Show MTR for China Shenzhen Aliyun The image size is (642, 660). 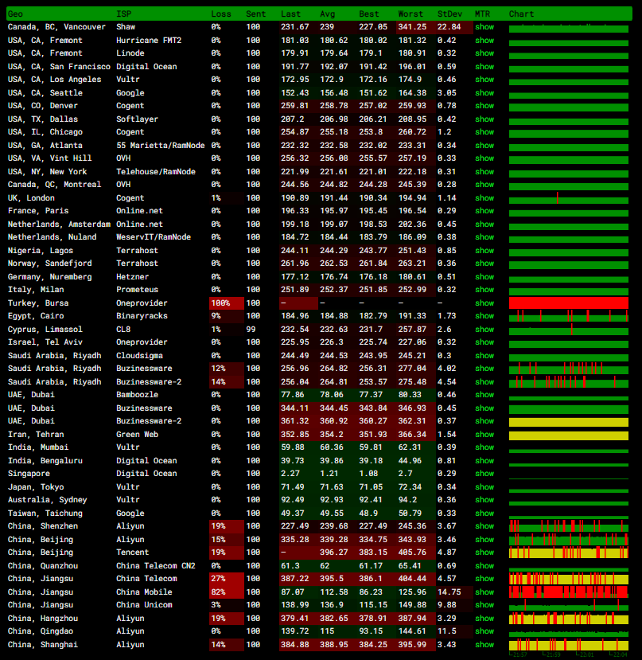484,526
